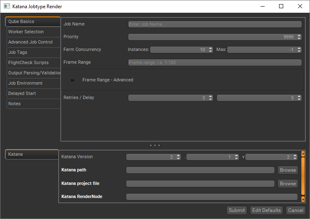This screenshot has width=310, height=219.
Task: Click the Job Name input field
Action: (215, 24)
